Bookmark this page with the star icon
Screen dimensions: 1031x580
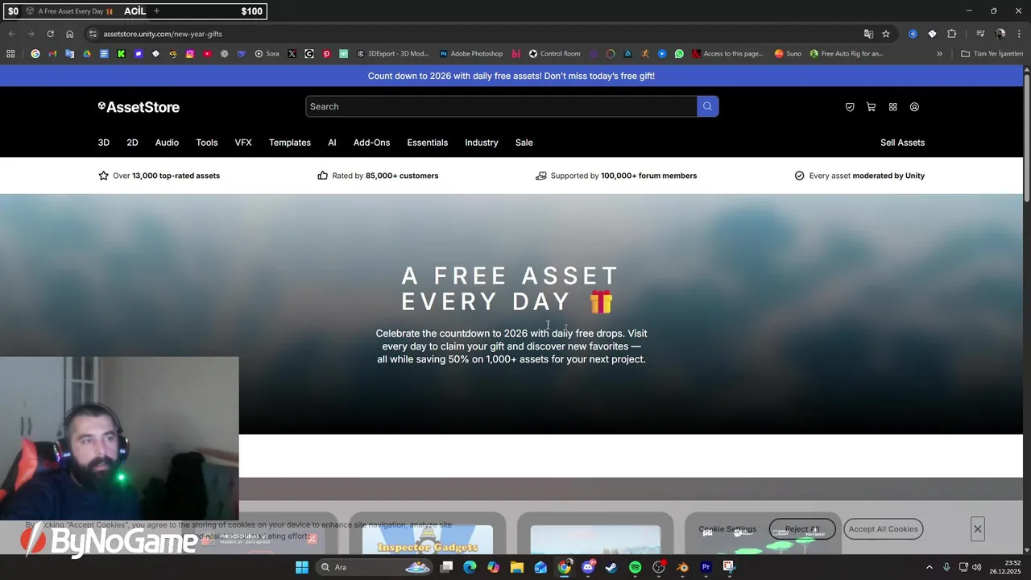(886, 34)
